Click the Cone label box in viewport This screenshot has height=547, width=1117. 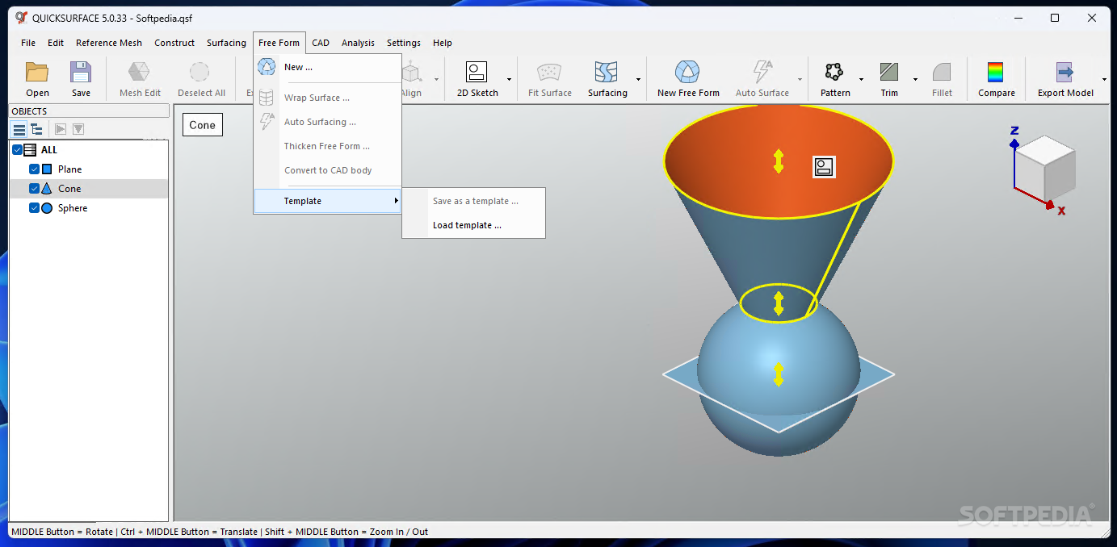pos(202,124)
